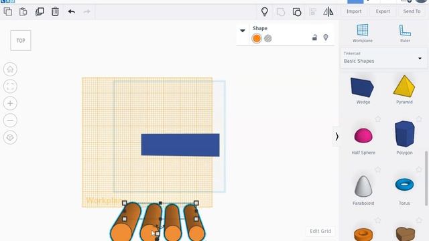Open the Basic Shapes category dropdown

[383, 58]
